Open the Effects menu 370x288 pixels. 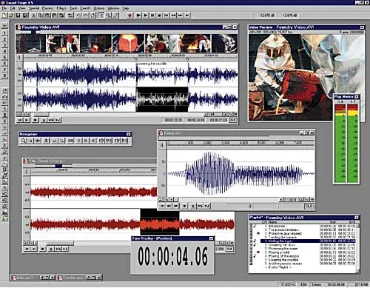tap(61, 8)
